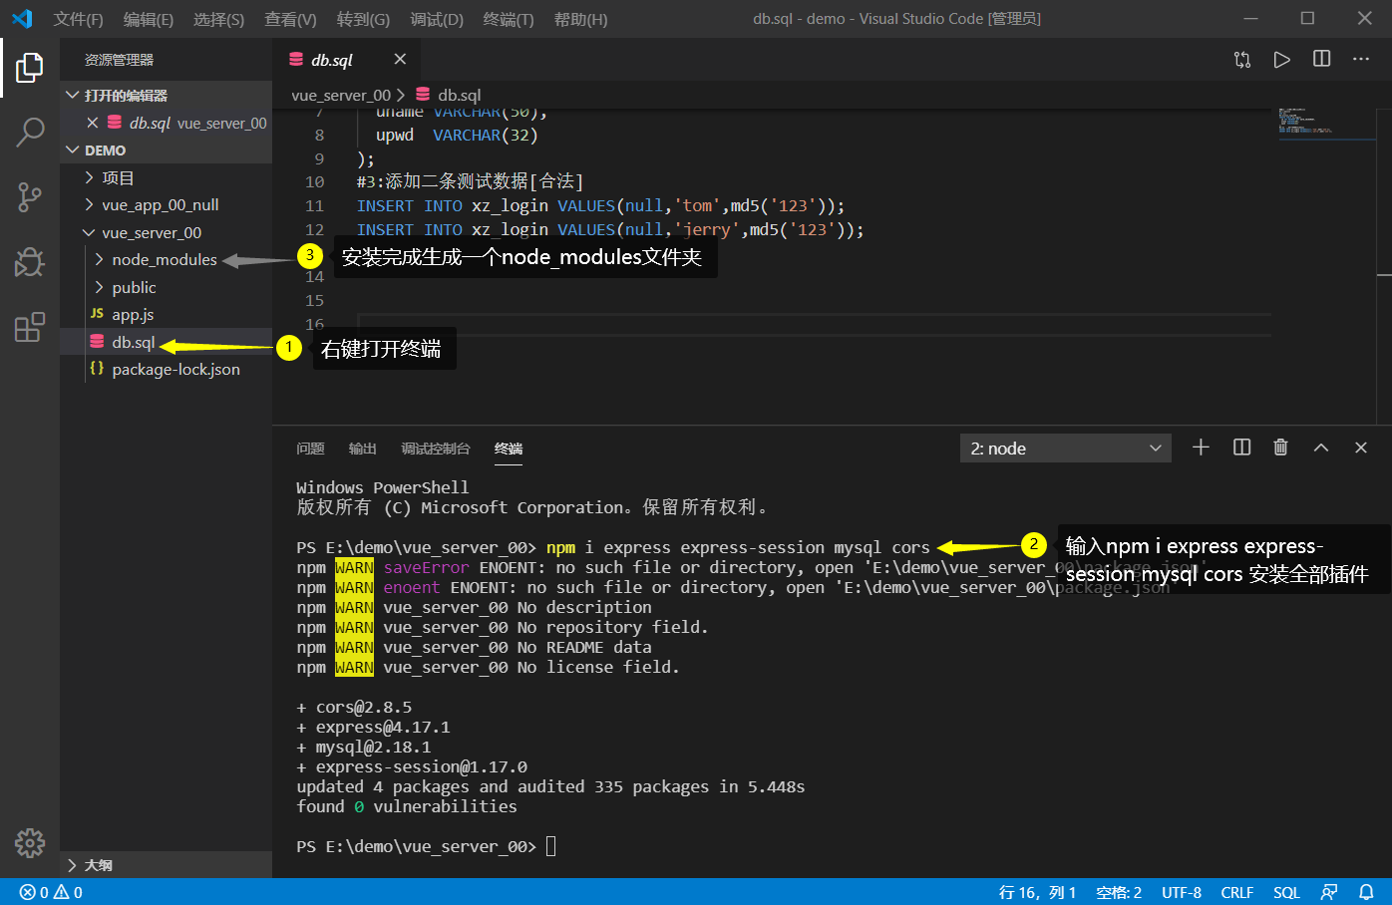Open the Explorer view in activity bar

click(x=29, y=67)
